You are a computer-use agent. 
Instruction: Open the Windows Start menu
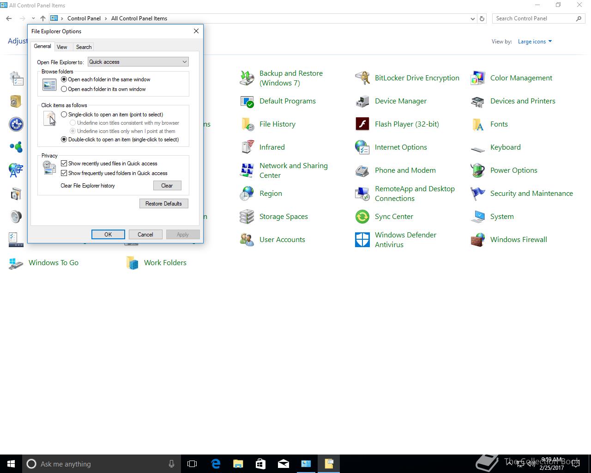[11, 464]
